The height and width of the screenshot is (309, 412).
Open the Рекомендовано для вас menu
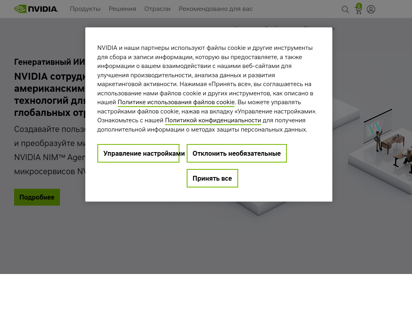[216, 9]
